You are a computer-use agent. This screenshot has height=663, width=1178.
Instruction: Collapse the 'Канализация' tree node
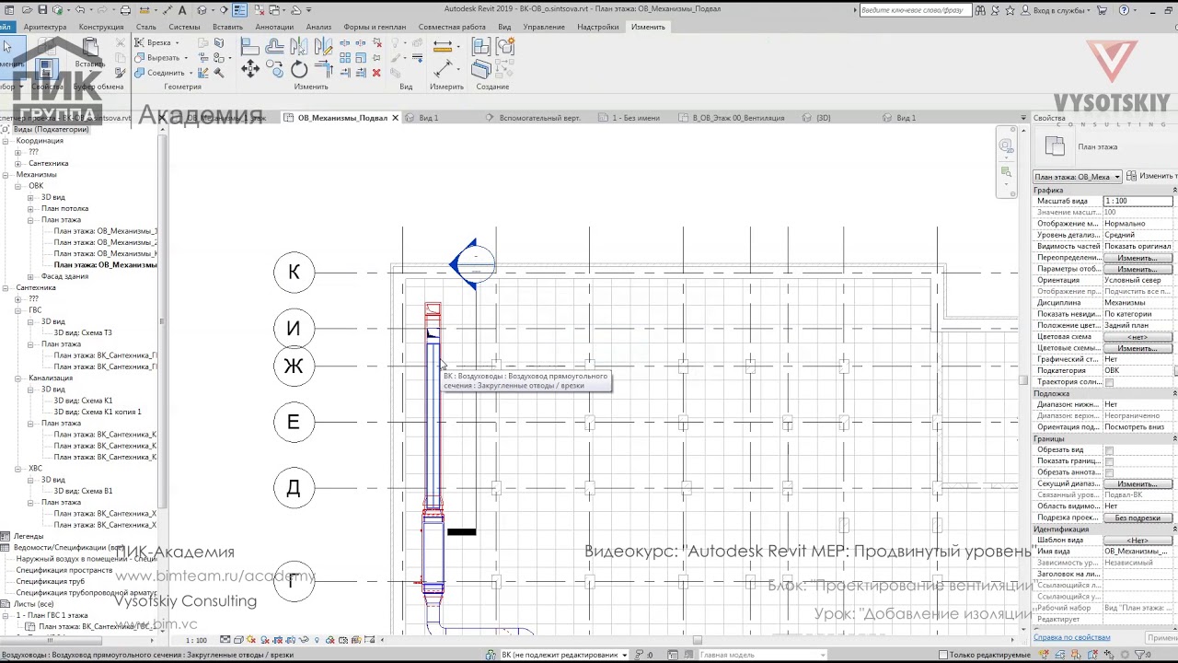click(17, 378)
